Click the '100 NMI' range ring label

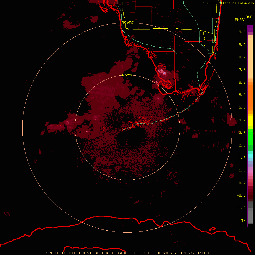[x=127, y=22]
